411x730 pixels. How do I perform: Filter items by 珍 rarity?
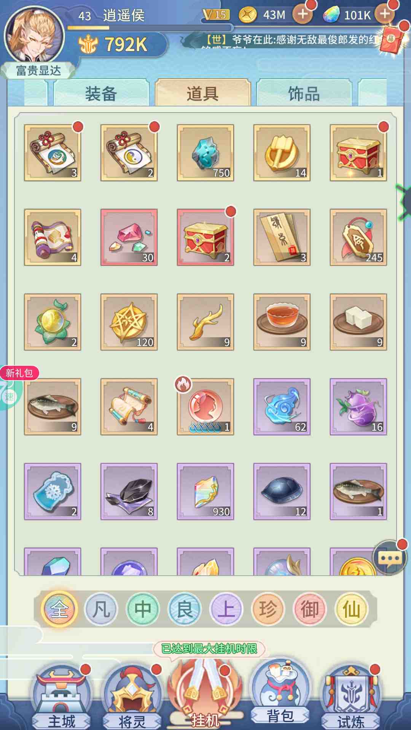[268, 609]
